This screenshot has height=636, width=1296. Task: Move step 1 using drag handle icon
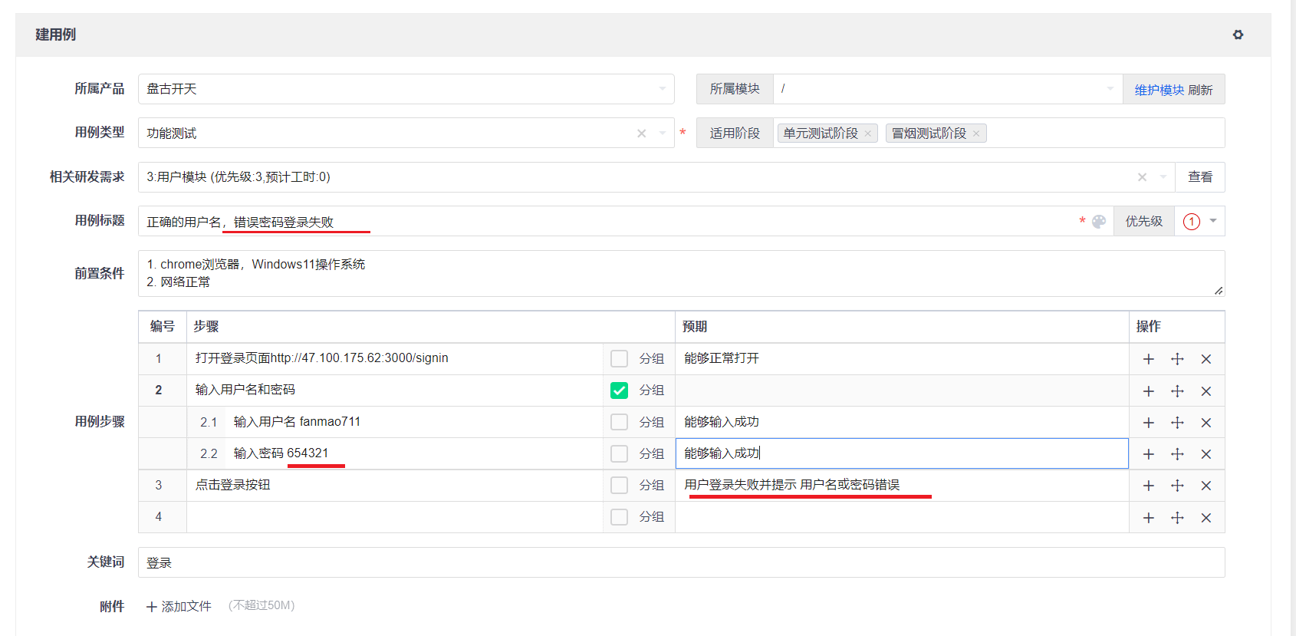pos(1177,359)
